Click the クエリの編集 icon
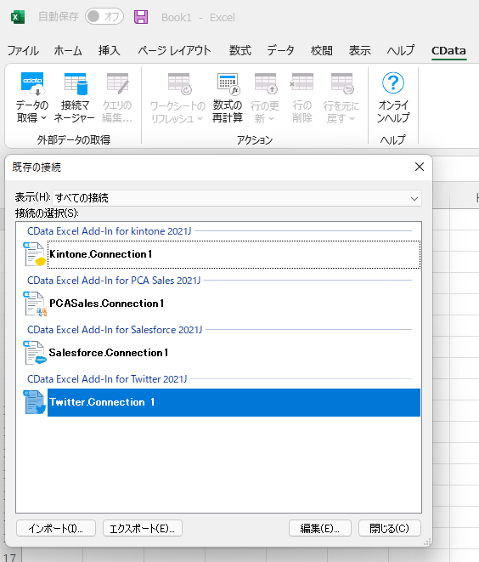 (x=117, y=84)
